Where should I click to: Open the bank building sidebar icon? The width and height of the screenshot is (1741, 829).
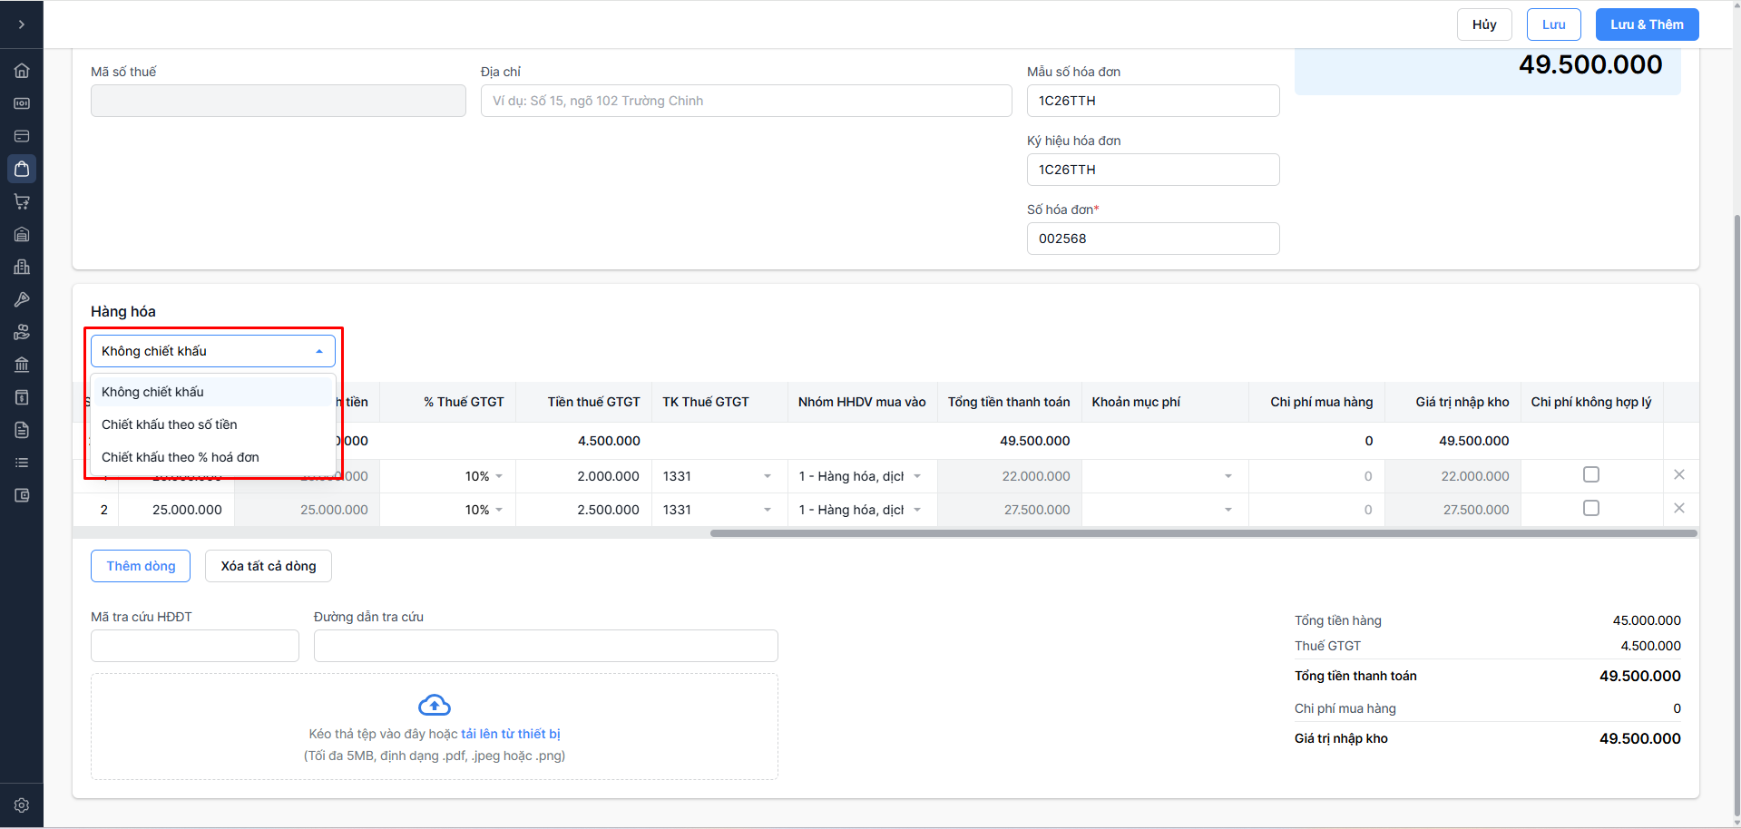(22, 365)
